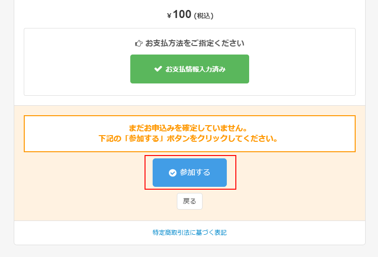Open the 特定商取引法に基づく表記 link
378x257 pixels.
click(189, 233)
